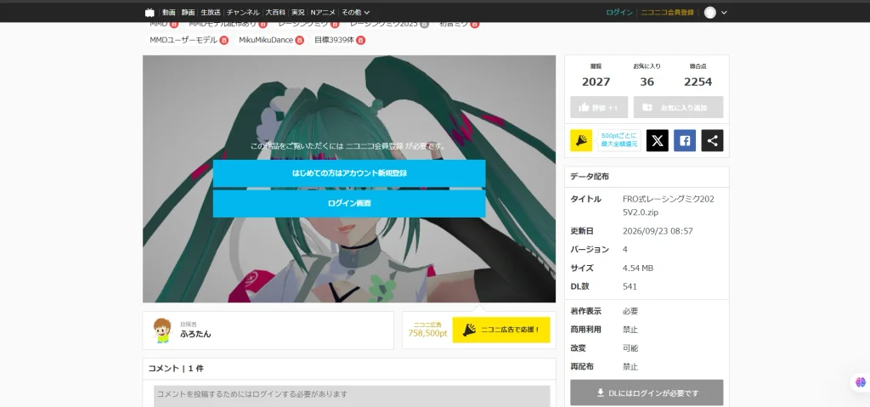Click the Miku model preview image

[349, 178]
